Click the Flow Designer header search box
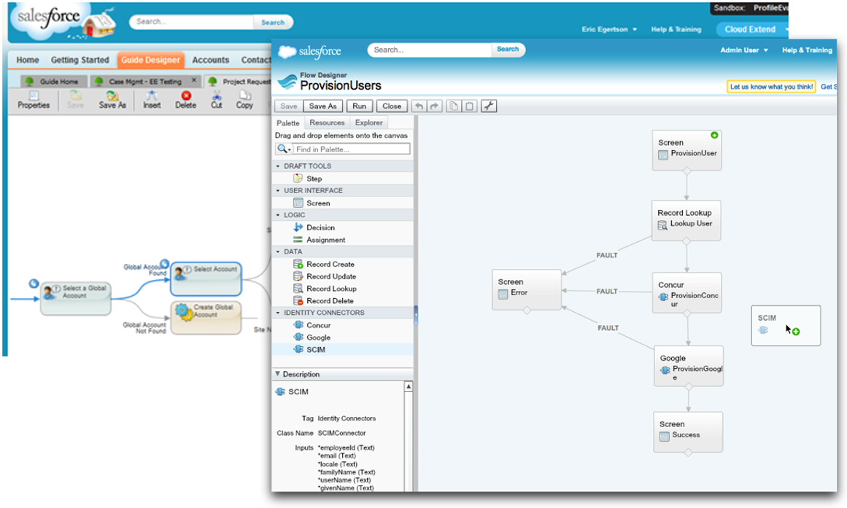This screenshot has height=508, width=847. tap(430, 50)
